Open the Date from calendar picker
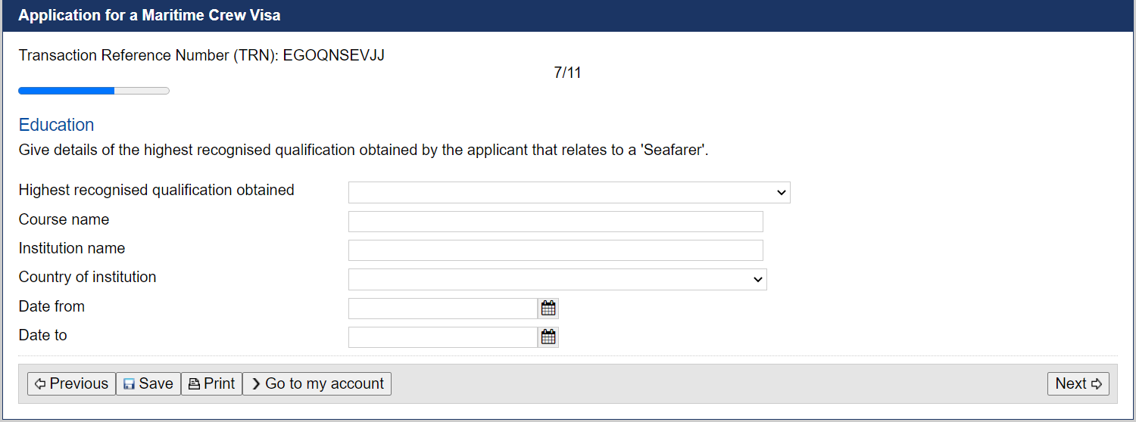Viewport: 1136px width, 422px height. click(x=548, y=309)
